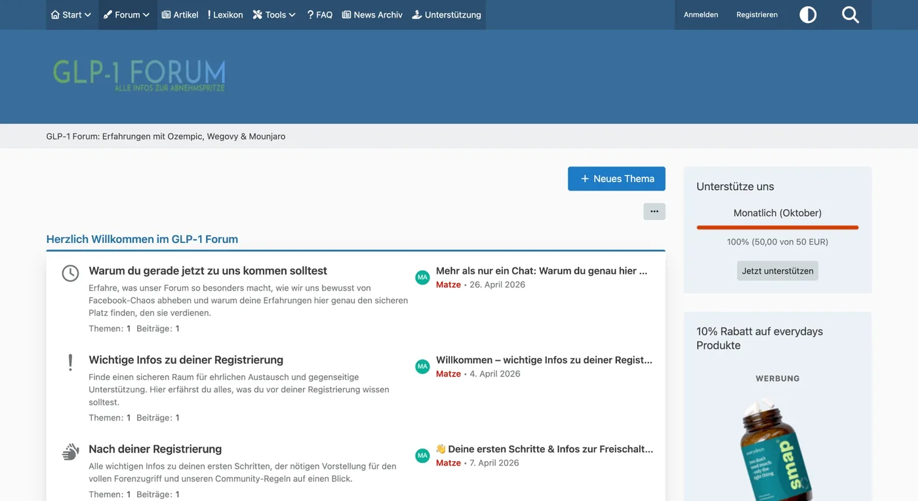Click the Anmelden link

click(x=701, y=14)
